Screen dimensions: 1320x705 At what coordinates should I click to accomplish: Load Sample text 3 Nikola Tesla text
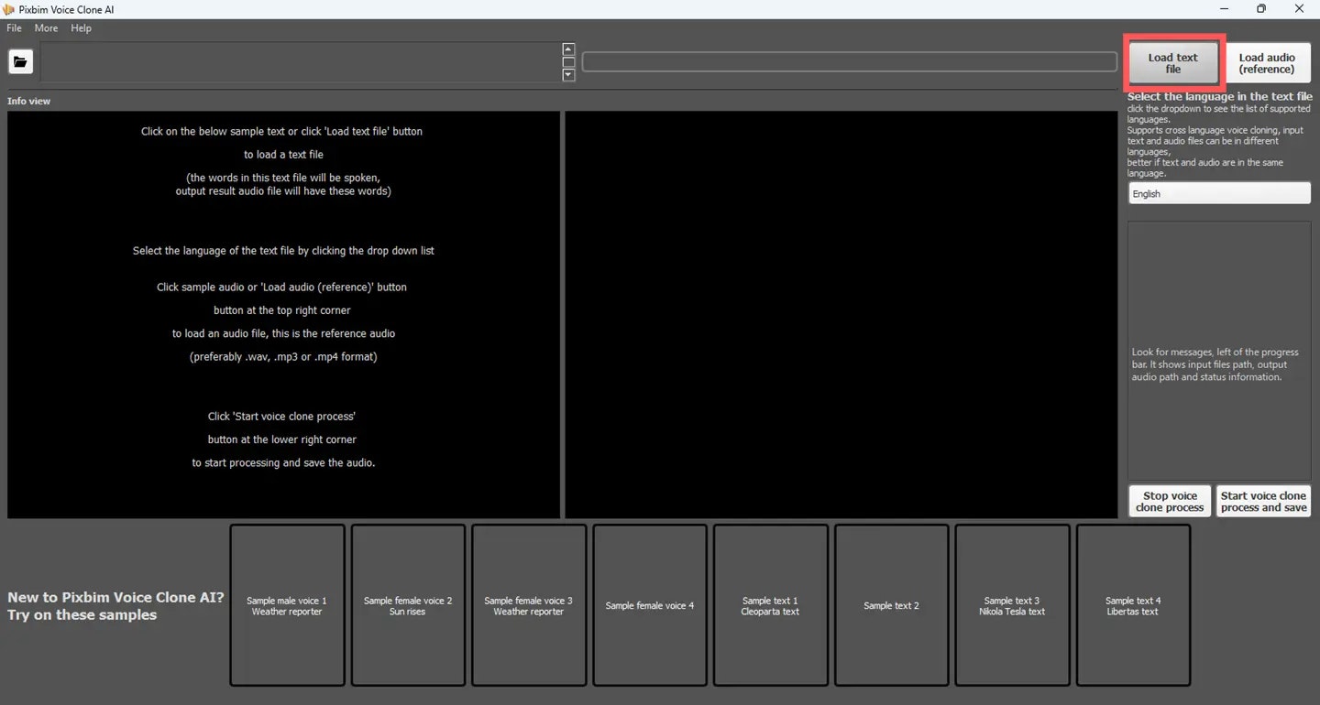(1012, 605)
